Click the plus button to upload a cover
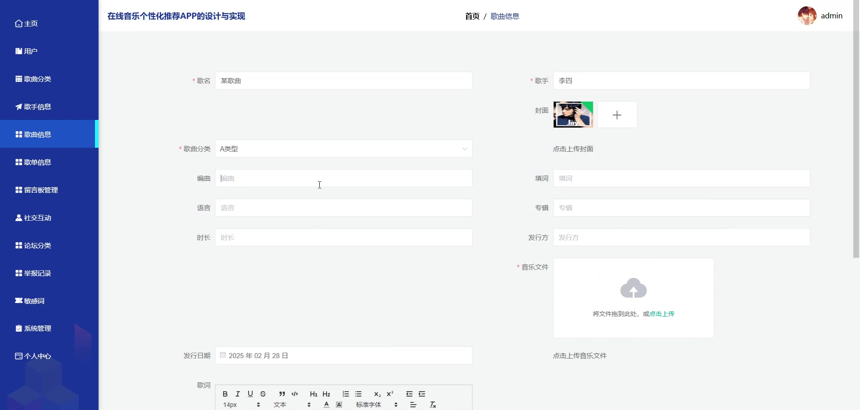Image resolution: width=860 pixels, height=410 pixels. click(617, 115)
